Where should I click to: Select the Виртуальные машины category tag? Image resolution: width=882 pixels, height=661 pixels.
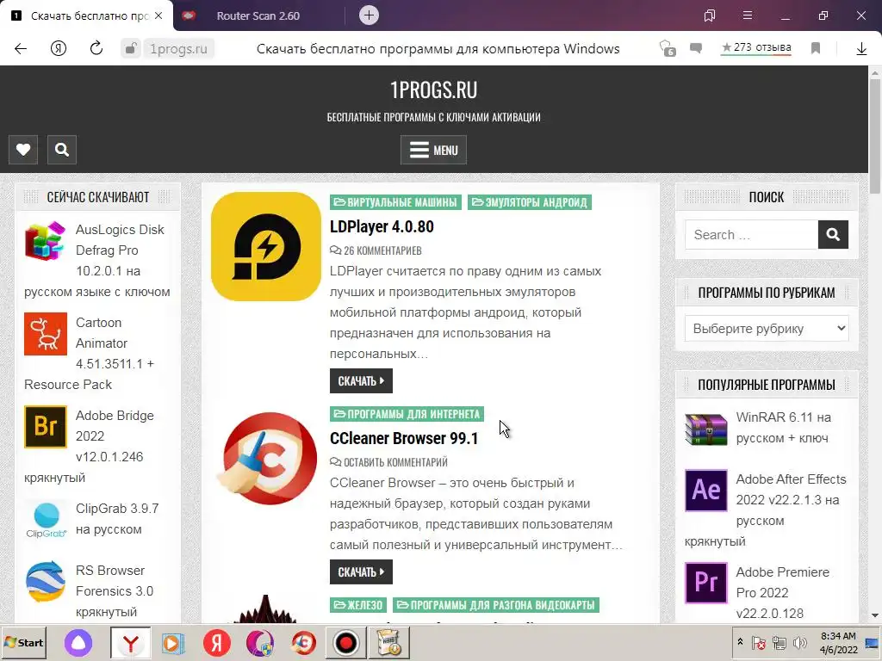(x=395, y=202)
